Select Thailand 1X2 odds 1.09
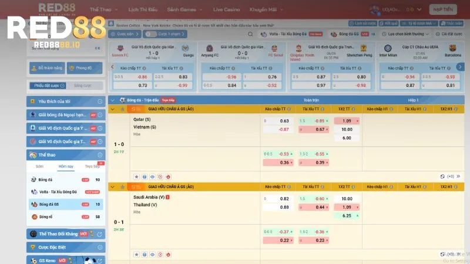 (x=347, y=207)
